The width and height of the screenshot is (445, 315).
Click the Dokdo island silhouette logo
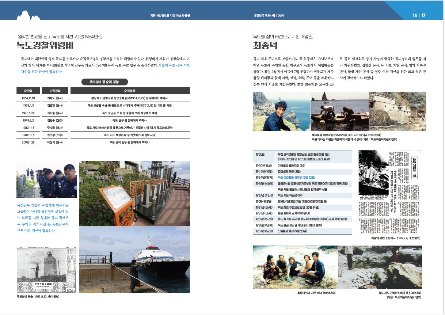(28, 15)
